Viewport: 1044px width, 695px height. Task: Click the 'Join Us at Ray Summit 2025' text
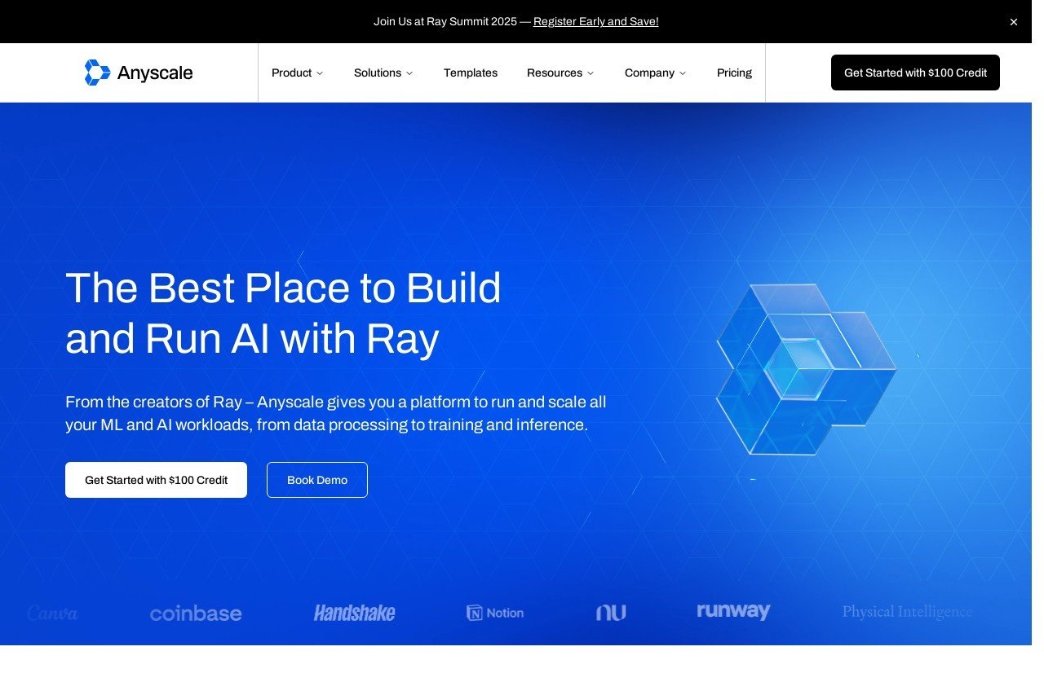445,22
